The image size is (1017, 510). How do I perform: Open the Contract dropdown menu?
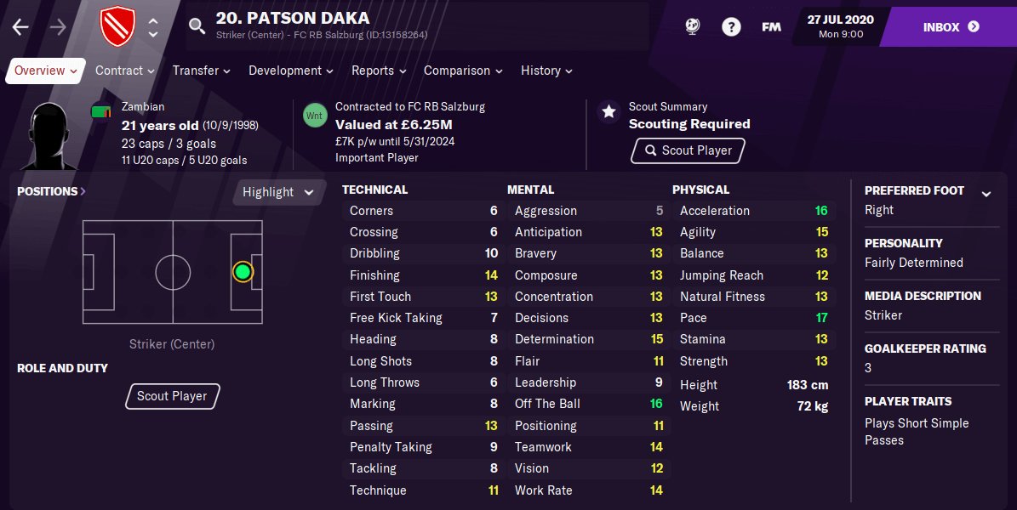[x=124, y=71]
